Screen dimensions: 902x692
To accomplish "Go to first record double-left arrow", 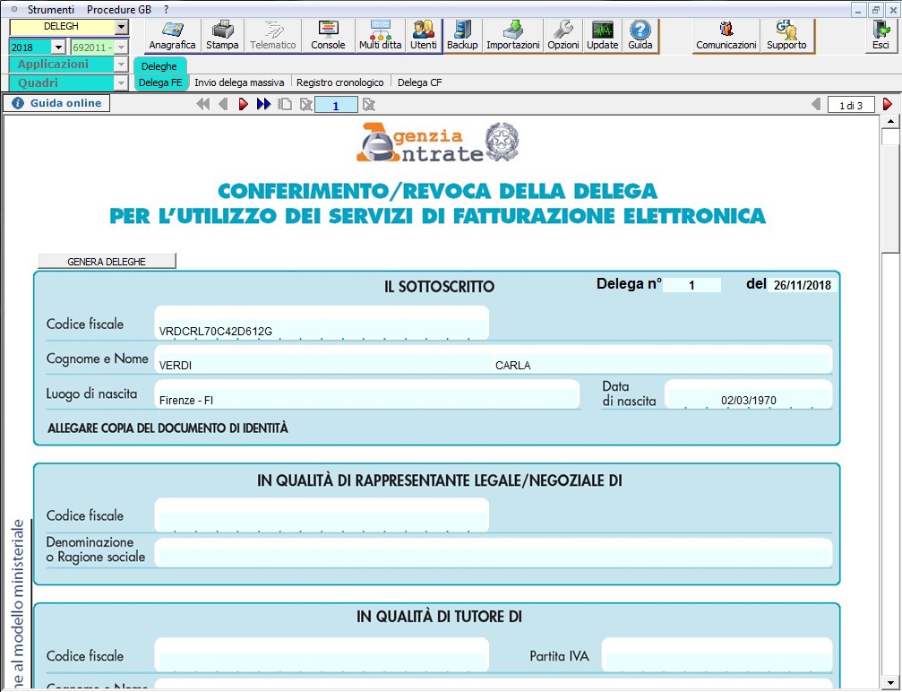I will (x=202, y=104).
